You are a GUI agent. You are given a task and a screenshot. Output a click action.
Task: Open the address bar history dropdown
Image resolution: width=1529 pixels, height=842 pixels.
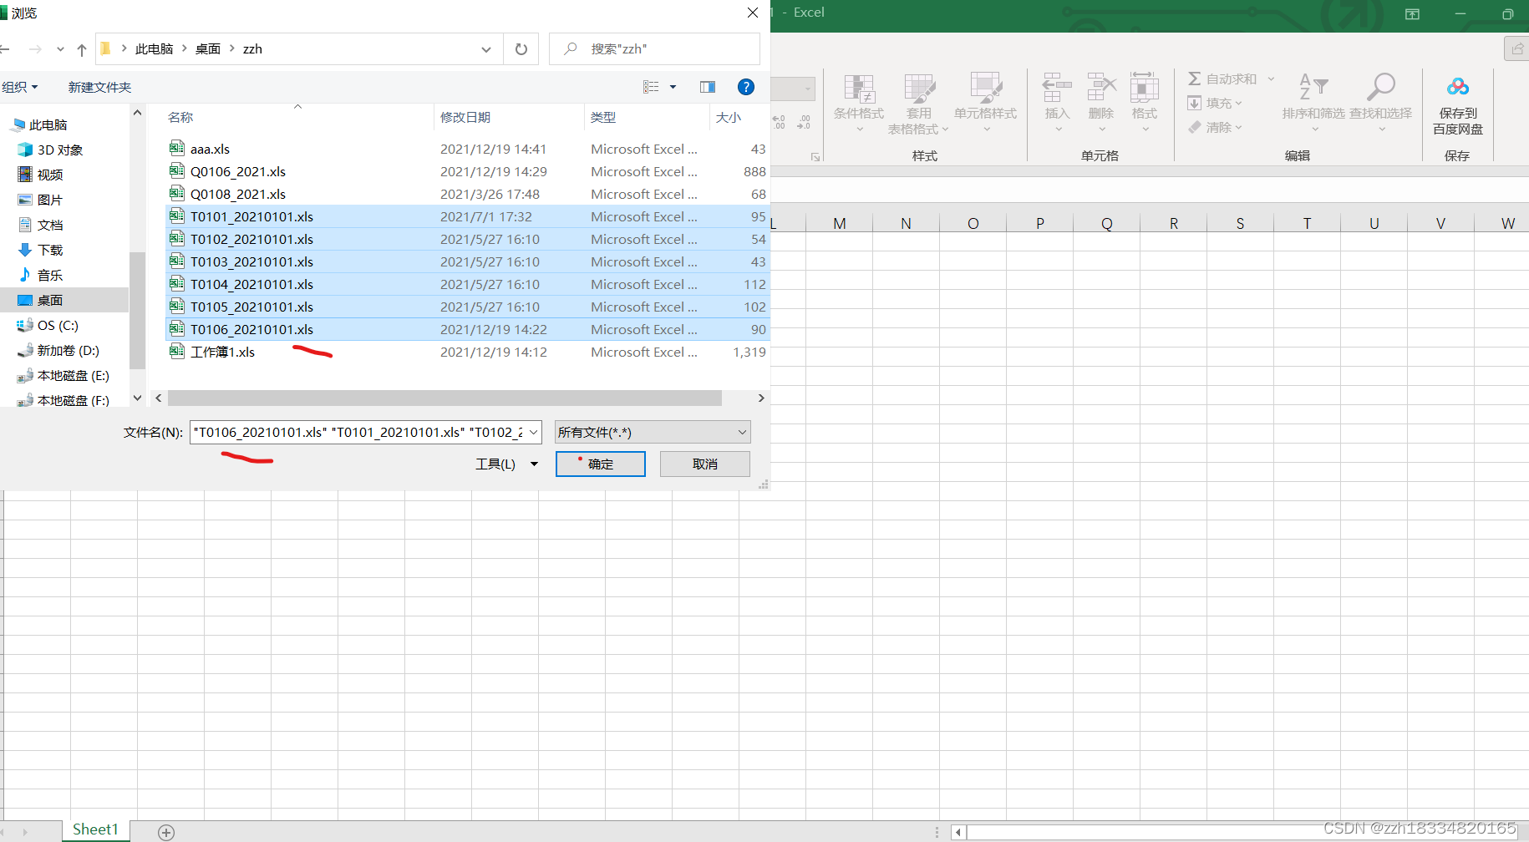[486, 49]
